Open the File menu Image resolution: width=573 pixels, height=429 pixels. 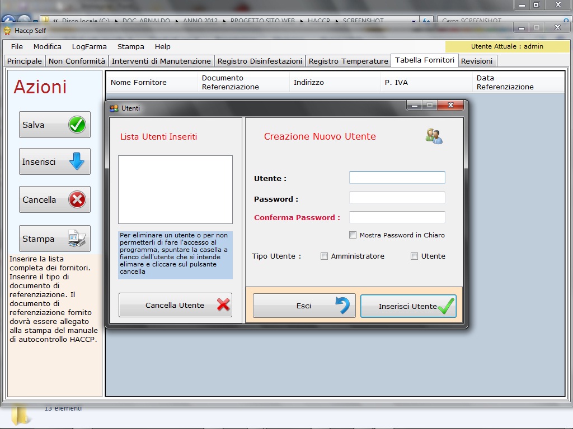coord(17,46)
